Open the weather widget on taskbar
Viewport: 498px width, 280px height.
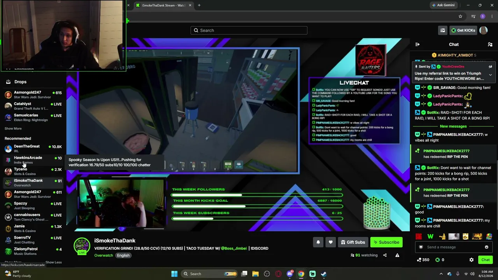pos(18,274)
